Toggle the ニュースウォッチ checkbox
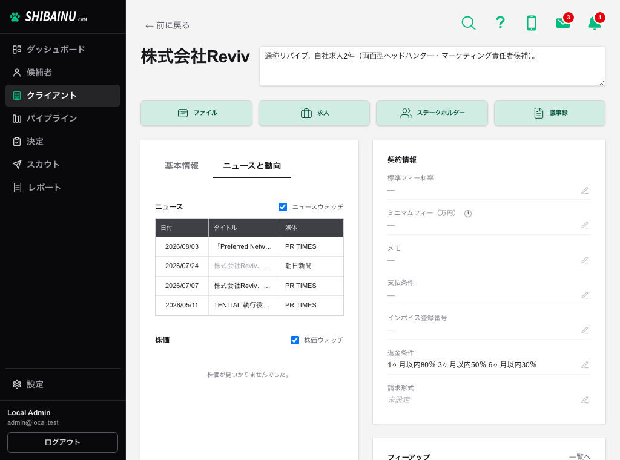The width and height of the screenshot is (620, 460). pos(283,207)
